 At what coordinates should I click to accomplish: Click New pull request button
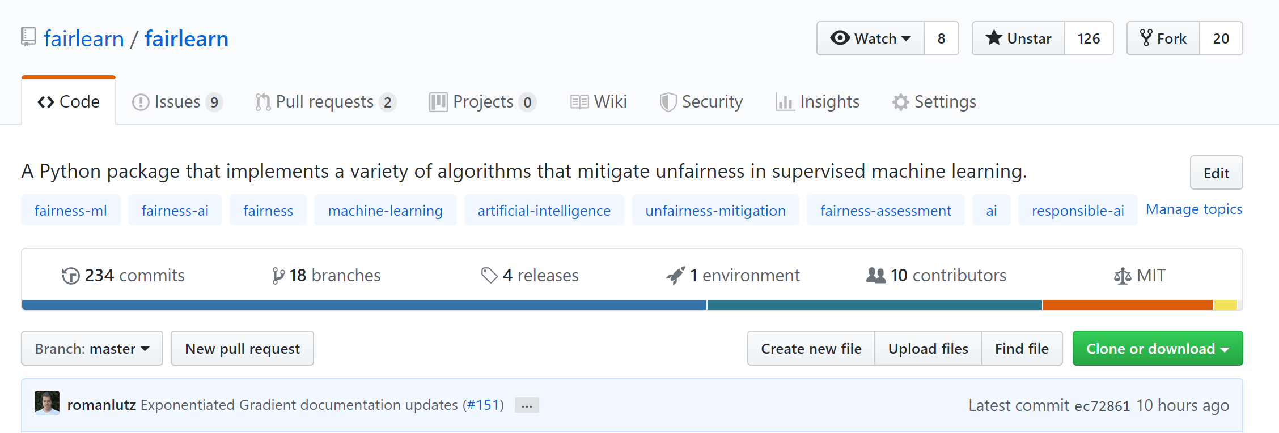click(242, 348)
